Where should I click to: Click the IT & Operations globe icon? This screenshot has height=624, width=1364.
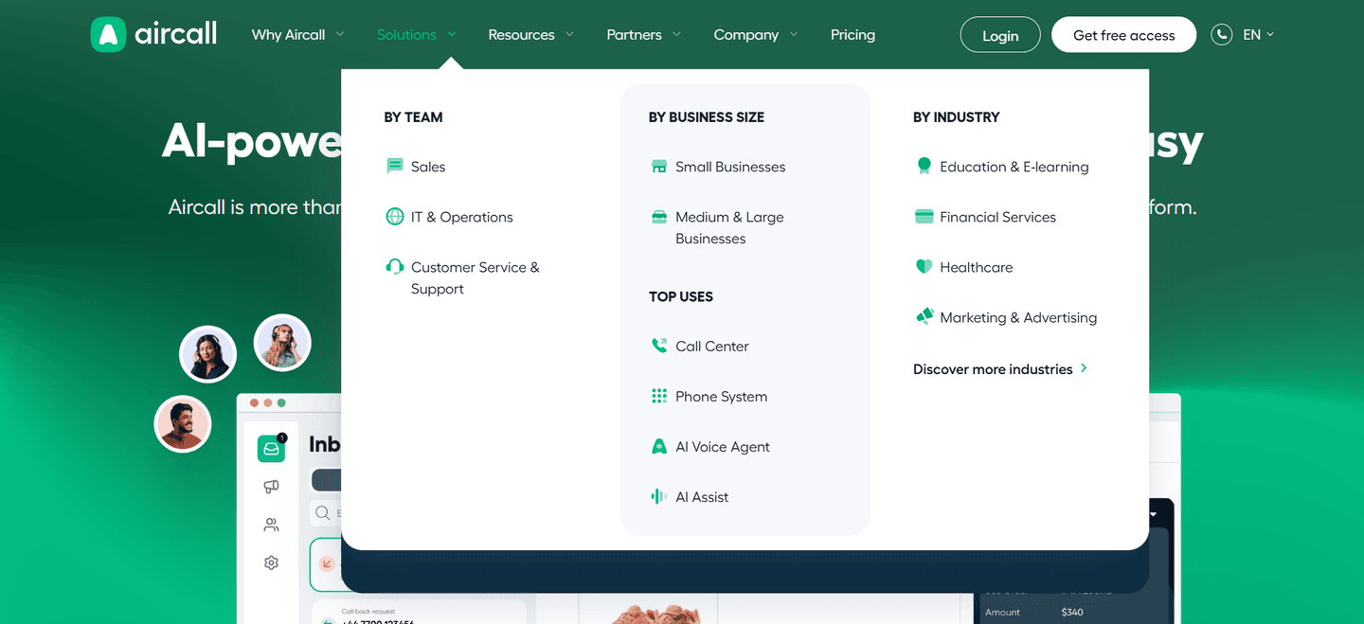point(395,216)
